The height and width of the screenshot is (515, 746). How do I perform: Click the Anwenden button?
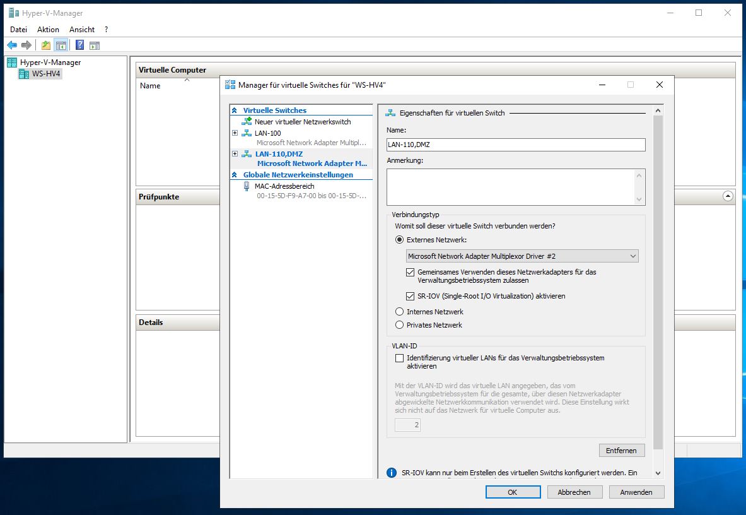[x=636, y=492]
